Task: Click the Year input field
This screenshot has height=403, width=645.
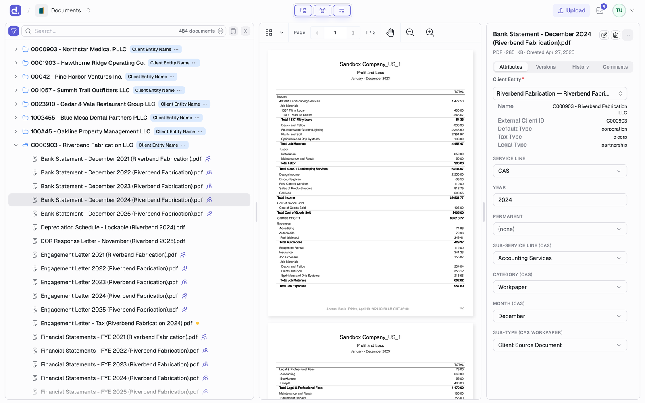Action: coord(560,200)
